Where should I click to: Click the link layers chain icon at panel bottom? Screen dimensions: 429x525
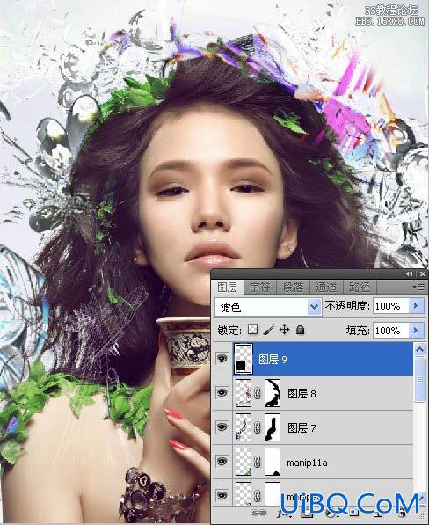[x=258, y=513]
